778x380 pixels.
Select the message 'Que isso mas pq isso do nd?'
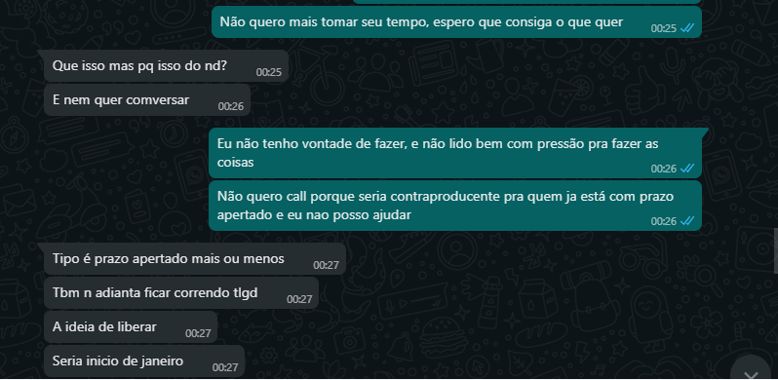pyautogui.click(x=166, y=65)
